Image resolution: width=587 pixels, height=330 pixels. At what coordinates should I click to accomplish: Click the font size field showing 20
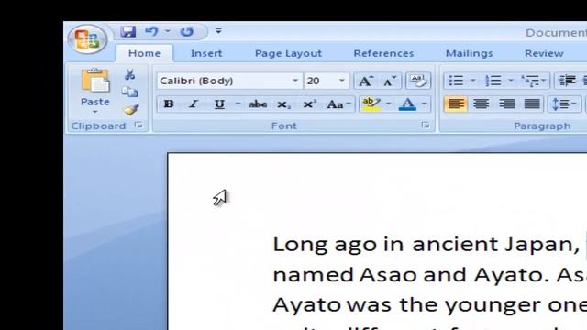pos(319,81)
